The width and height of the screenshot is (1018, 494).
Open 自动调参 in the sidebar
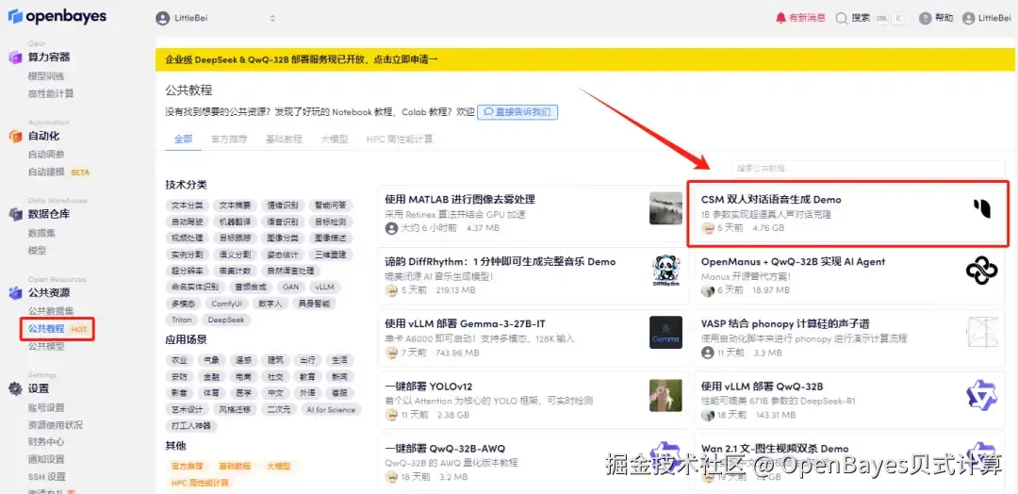click(x=46, y=155)
